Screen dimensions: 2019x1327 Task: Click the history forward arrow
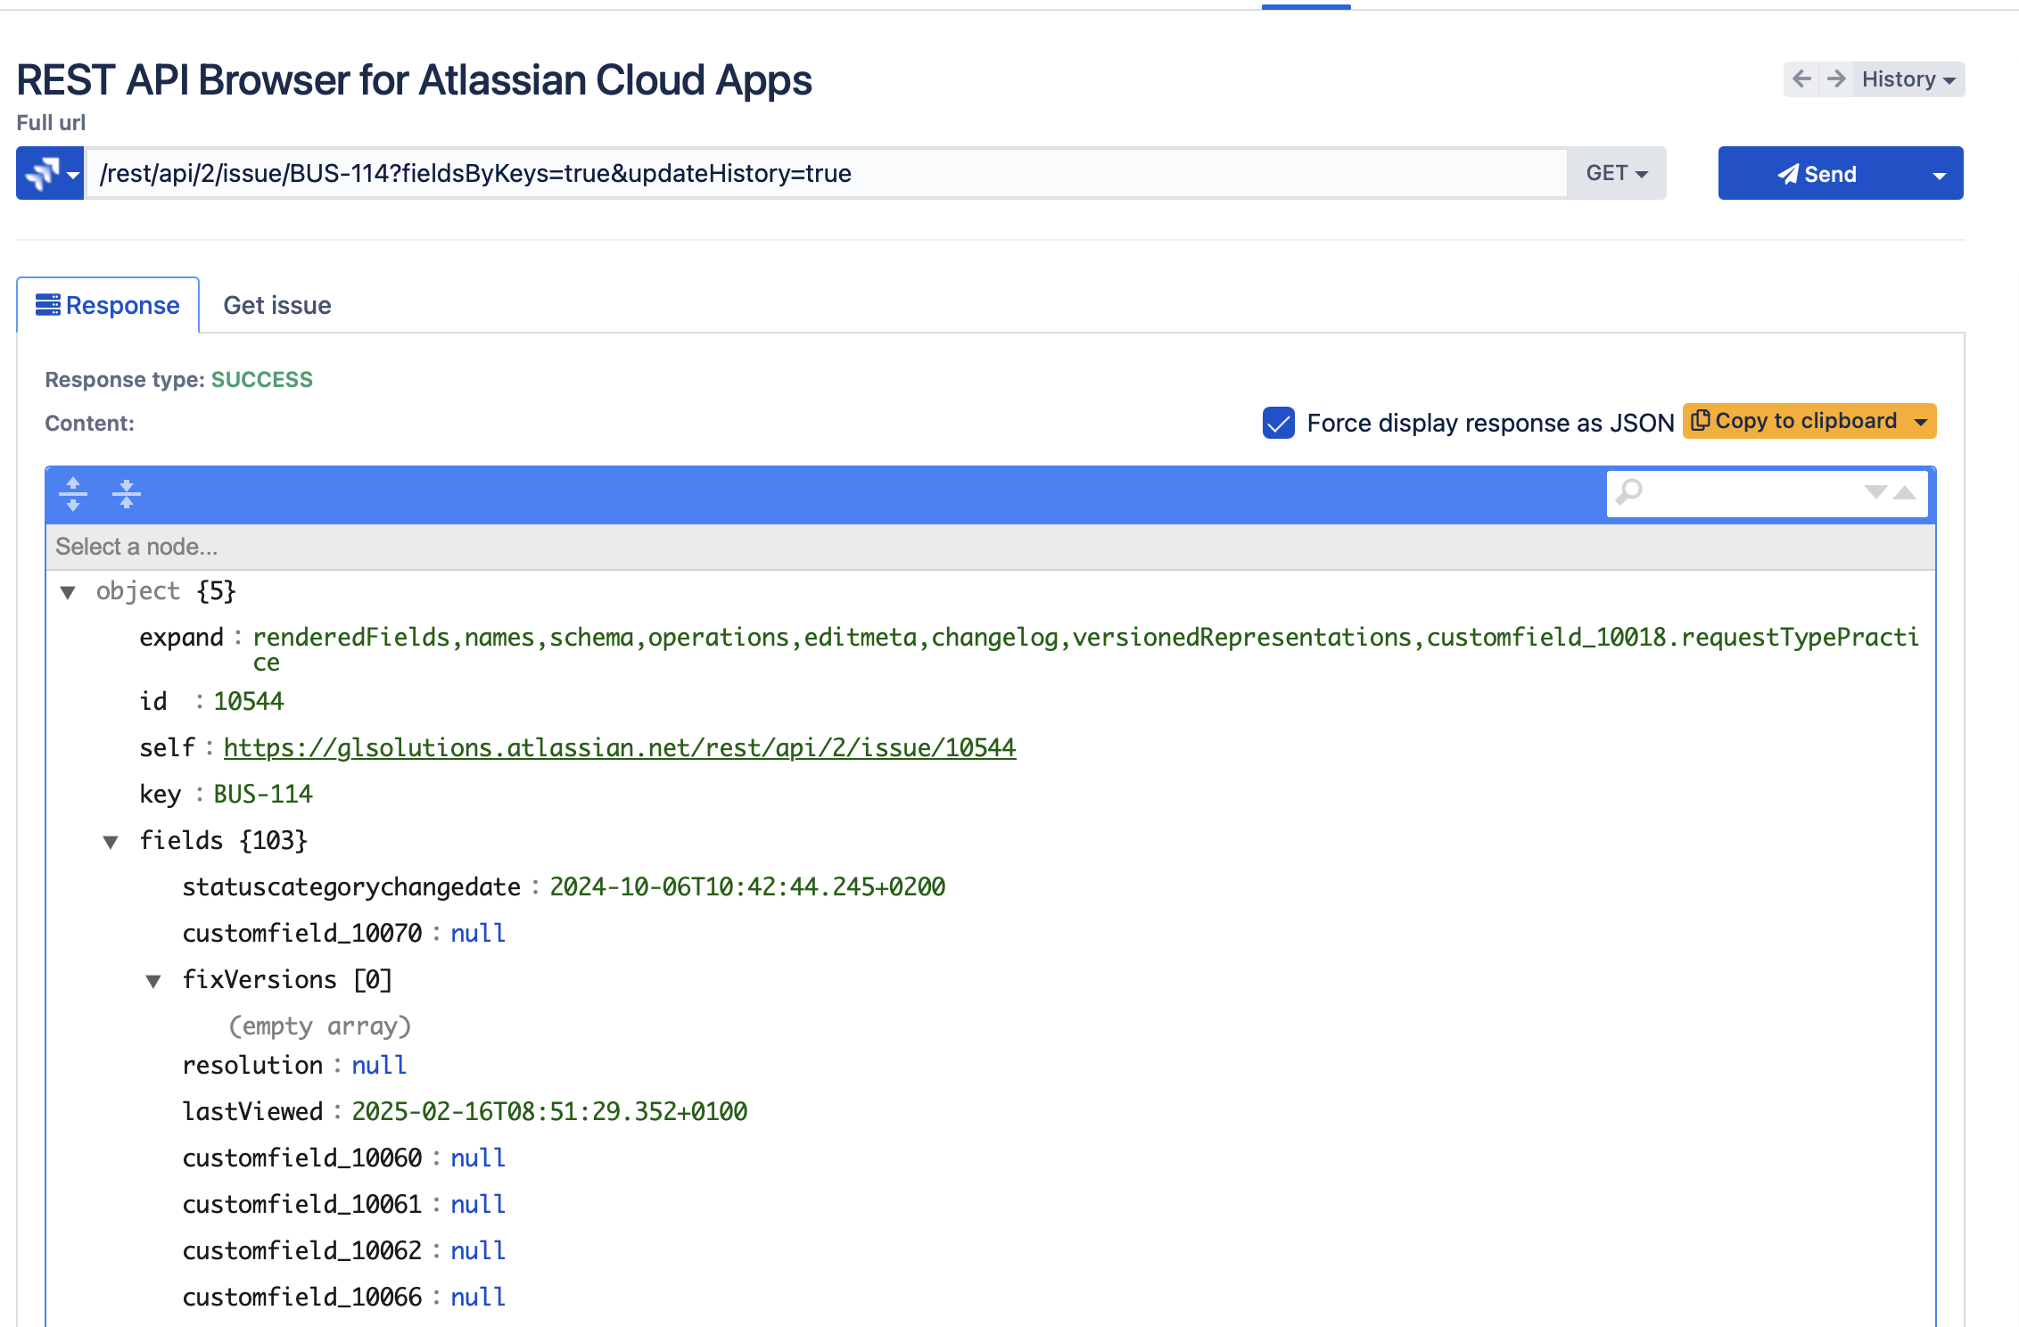click(1835, 79)
